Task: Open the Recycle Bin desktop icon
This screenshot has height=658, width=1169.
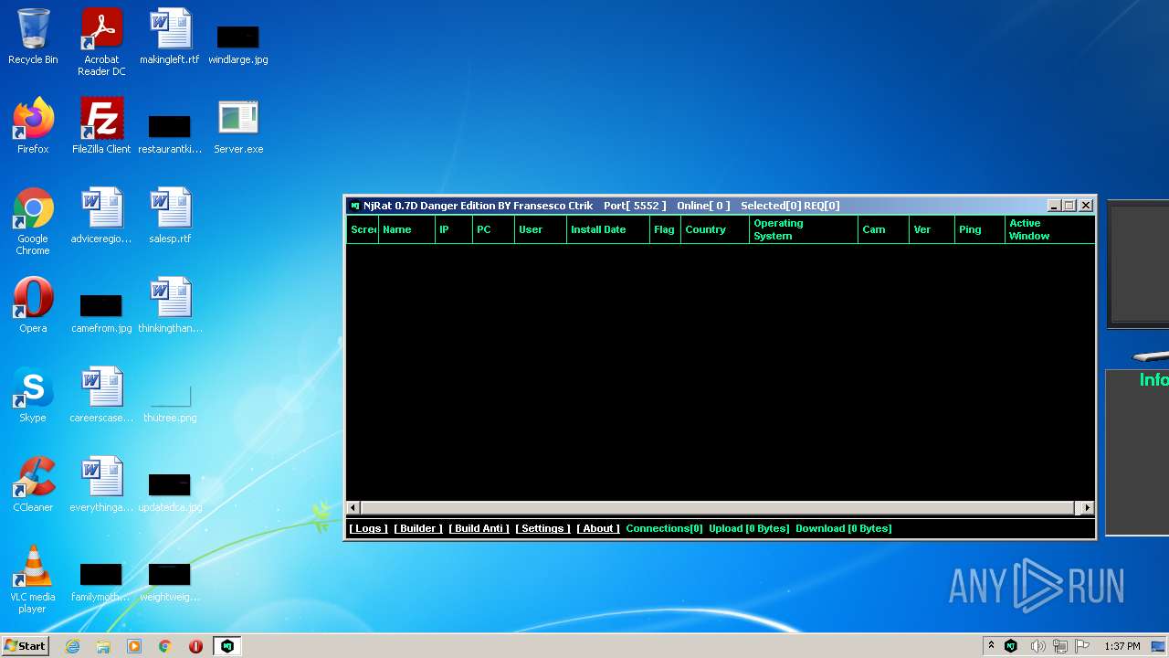Action: coord(33,37)
